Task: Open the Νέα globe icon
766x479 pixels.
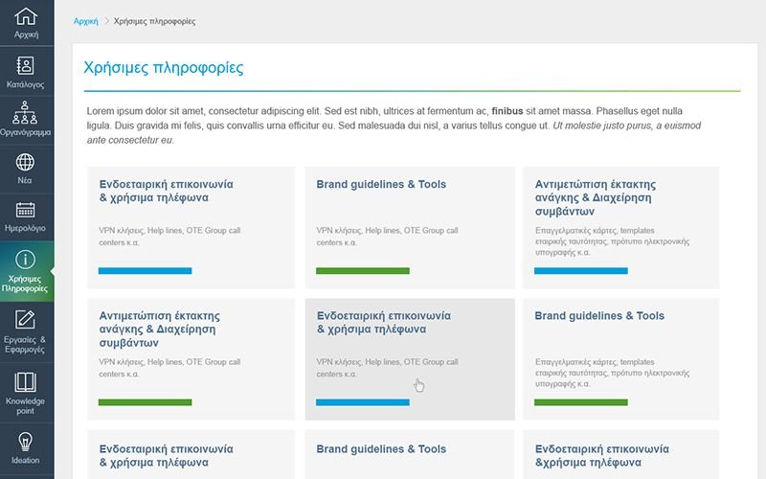Action: 27,163
